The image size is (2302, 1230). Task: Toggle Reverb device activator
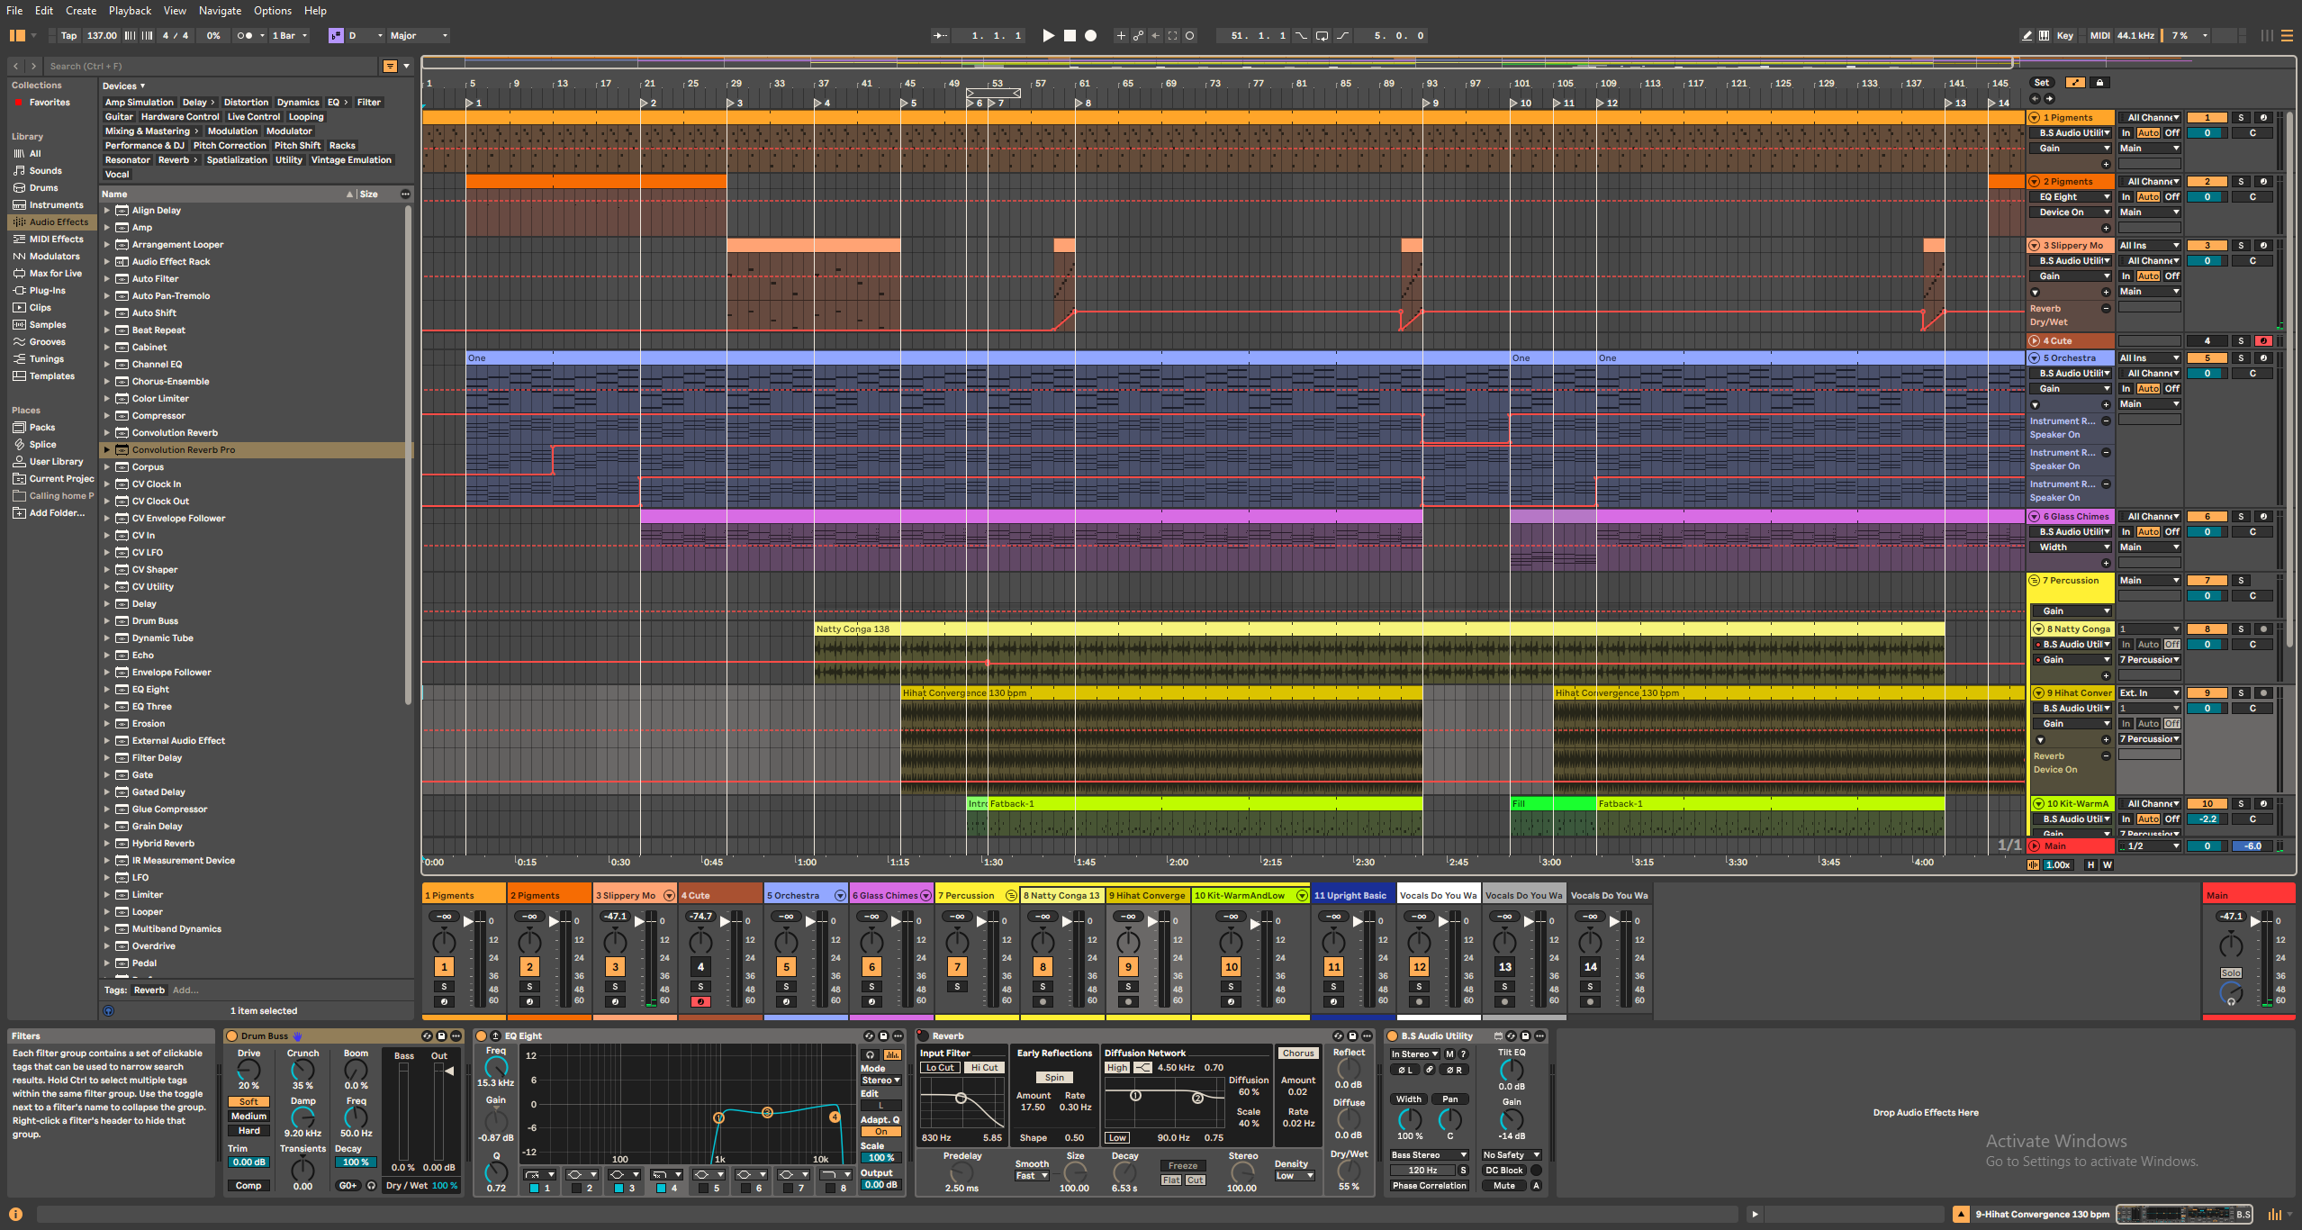923,1036
